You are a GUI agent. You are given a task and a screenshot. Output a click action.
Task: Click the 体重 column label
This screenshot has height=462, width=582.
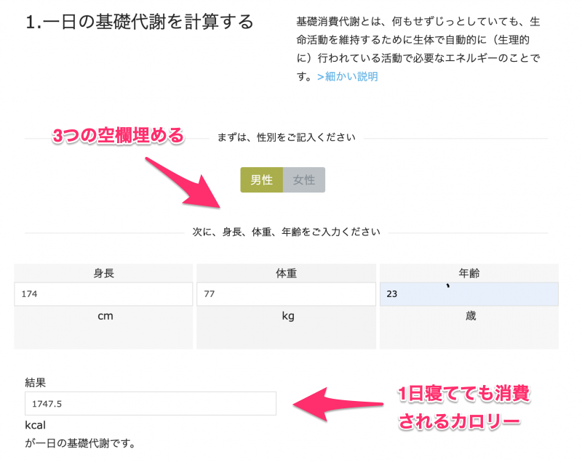pos(286,273)
